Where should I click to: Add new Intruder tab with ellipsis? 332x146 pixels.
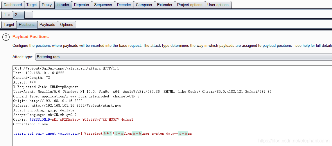pyautogui.click(x=28, y=15)
